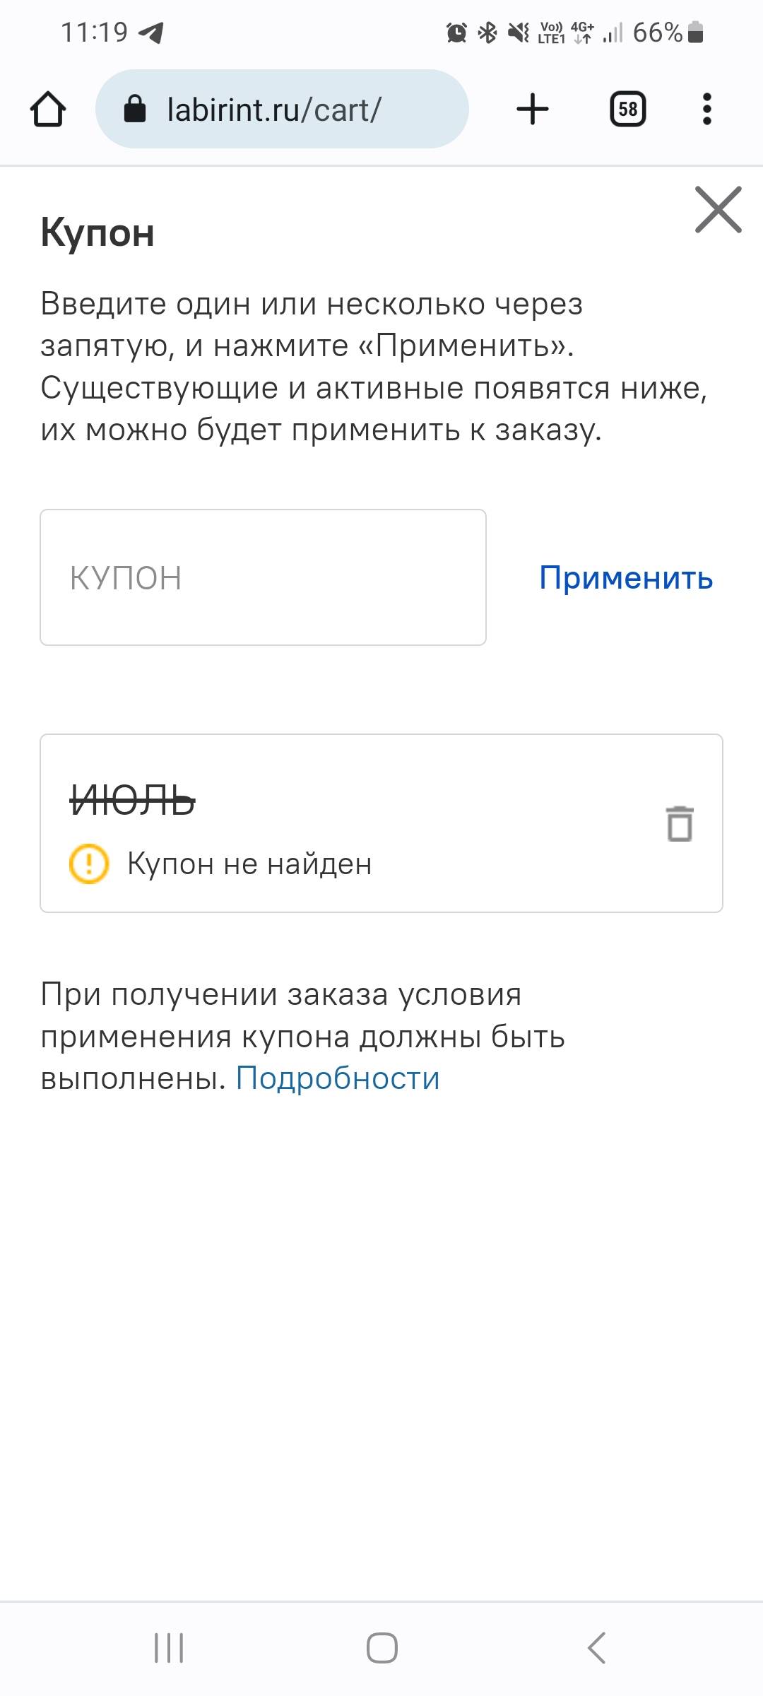Tap Android recent apps button
This screenshot has height=1696, width=763.
(169, 1648)
